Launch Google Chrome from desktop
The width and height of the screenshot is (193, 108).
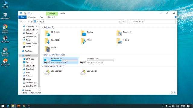click(5, 29)
